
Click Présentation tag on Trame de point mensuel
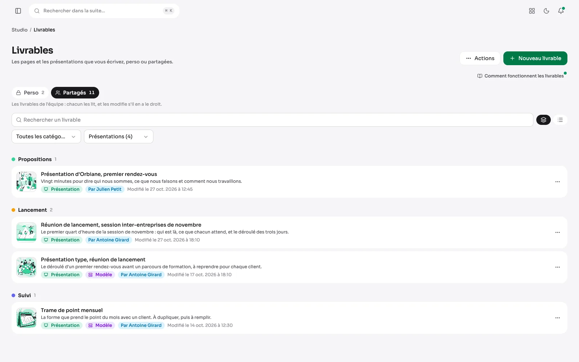tap(62, 325)
